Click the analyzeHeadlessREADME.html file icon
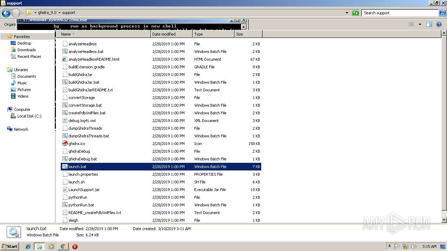The width and height of the screenshot is (447, 251). pos(65,59)
